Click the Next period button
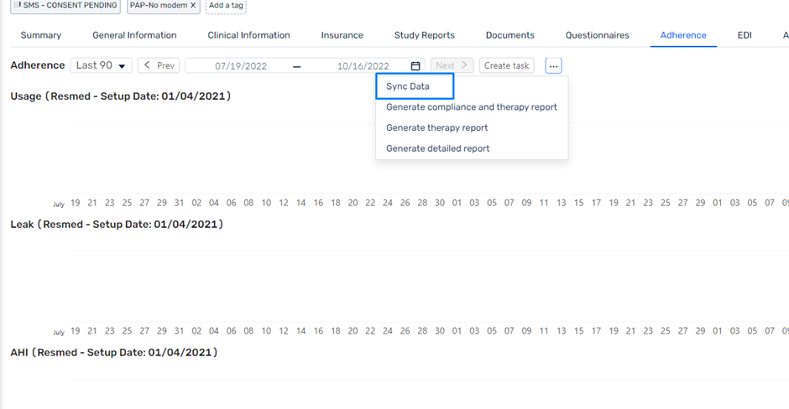Image resolution: width=789 pixels, height=409 pixels. [x=452, y=65]
